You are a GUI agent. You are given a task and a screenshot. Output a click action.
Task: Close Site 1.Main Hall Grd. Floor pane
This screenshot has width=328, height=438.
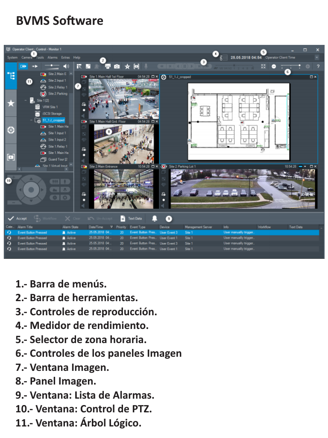[157, 121]
